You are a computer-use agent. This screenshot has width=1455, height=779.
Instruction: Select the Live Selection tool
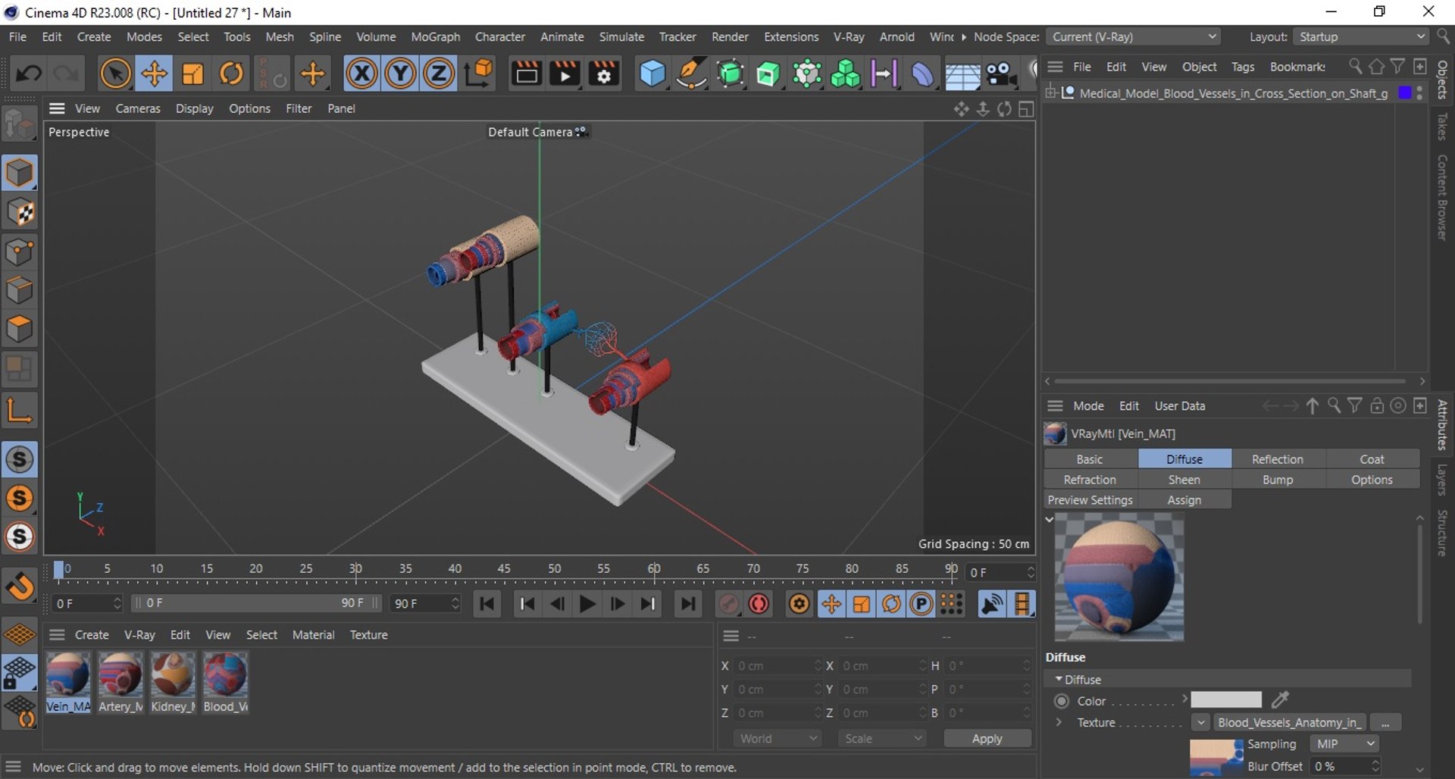point(115,74)
